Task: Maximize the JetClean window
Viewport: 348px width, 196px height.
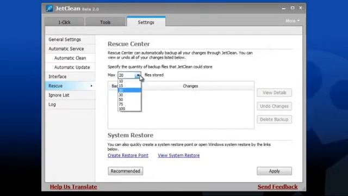Action: [x=293, y=8]
